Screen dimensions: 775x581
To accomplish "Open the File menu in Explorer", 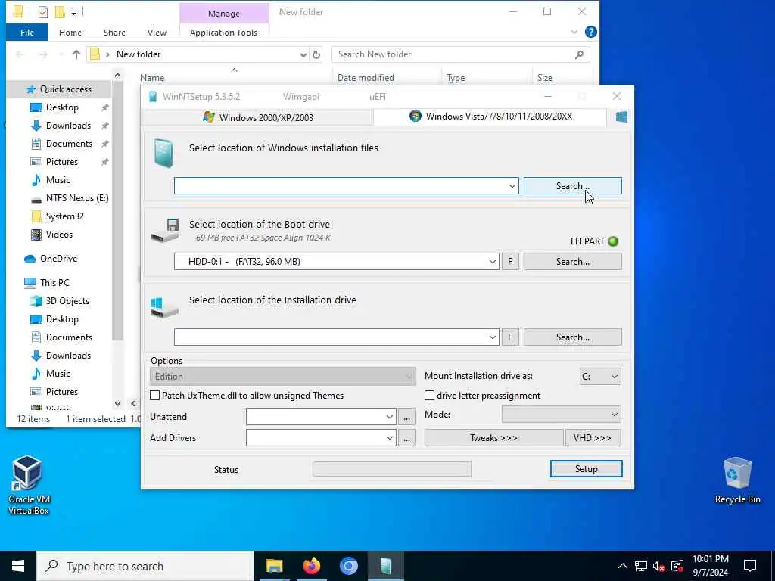I will coord(27,33).
